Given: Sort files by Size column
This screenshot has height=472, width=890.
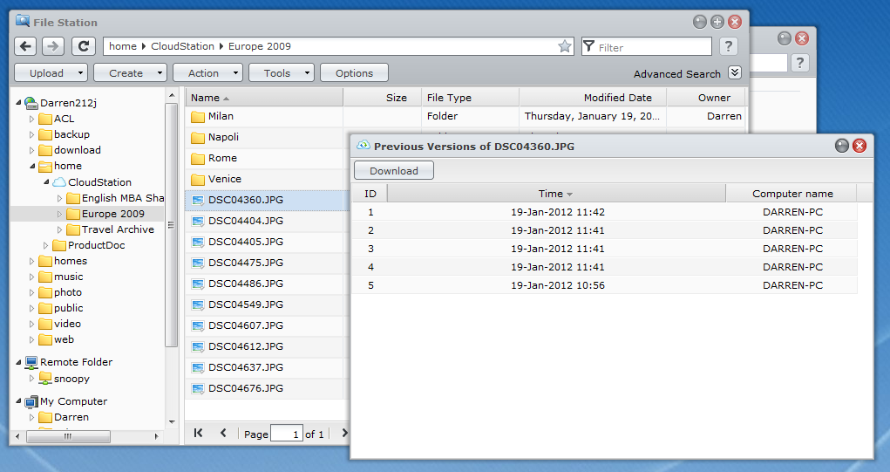Looking at the screenshot, I should click(383, 98).
